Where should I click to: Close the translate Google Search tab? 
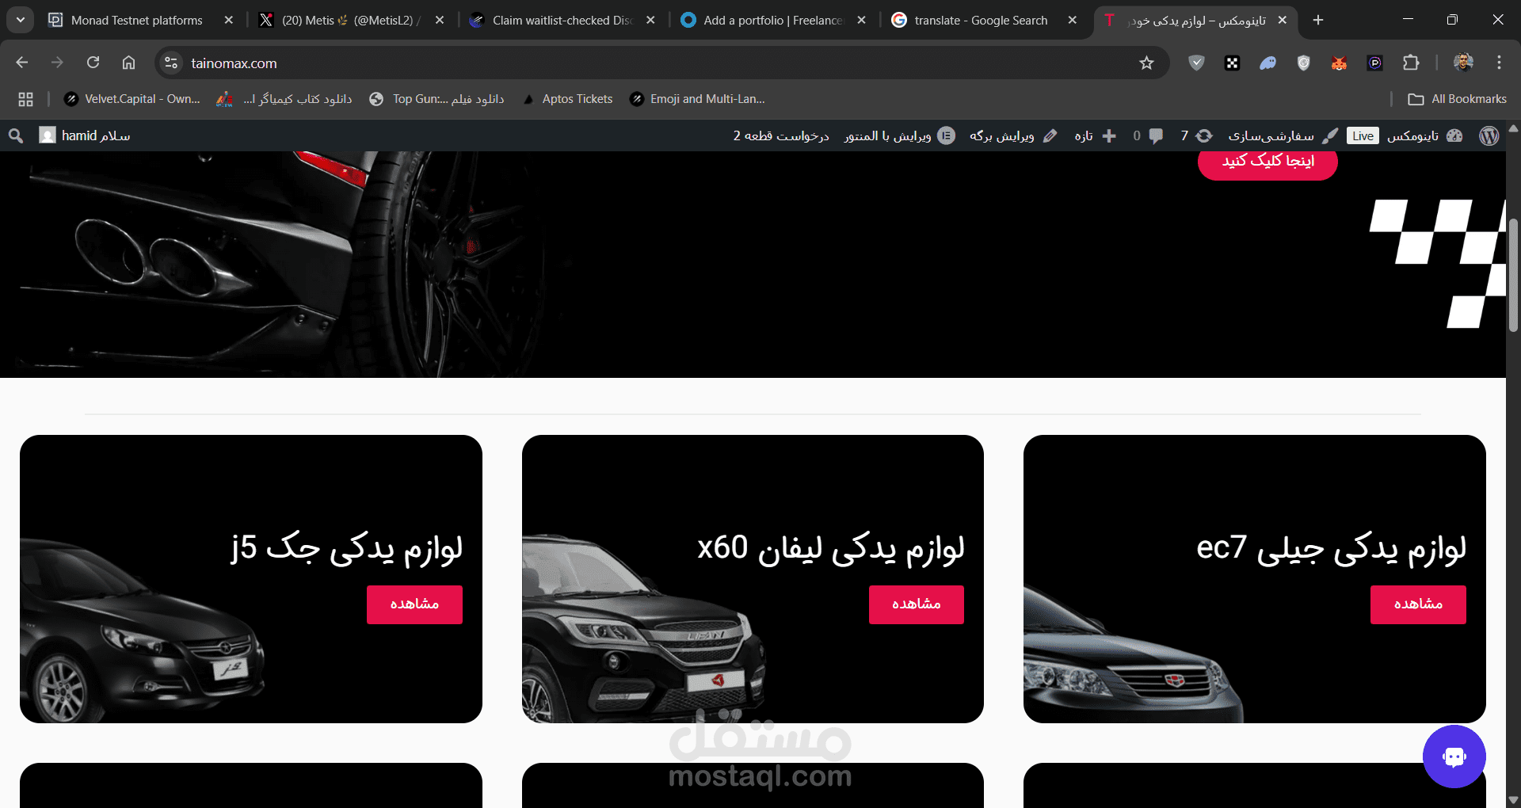1073,20
